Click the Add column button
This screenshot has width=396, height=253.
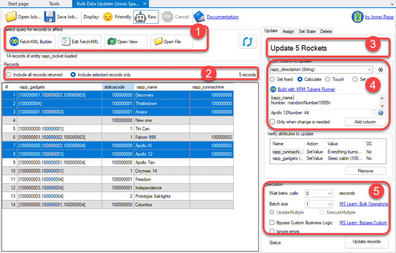pos(365,122)
